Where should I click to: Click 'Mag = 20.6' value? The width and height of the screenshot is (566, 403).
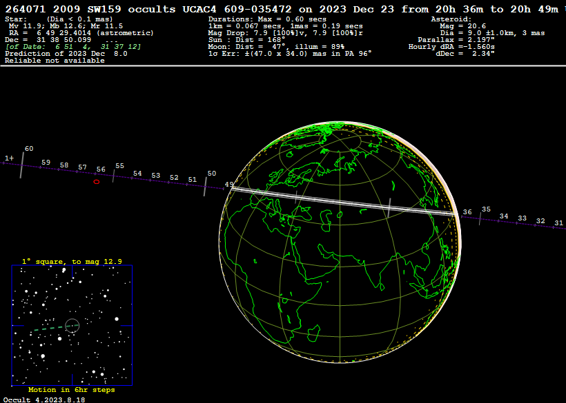click(462, 26)
